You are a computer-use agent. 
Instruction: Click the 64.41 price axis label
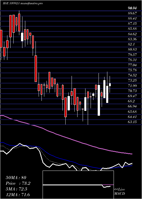132,117
